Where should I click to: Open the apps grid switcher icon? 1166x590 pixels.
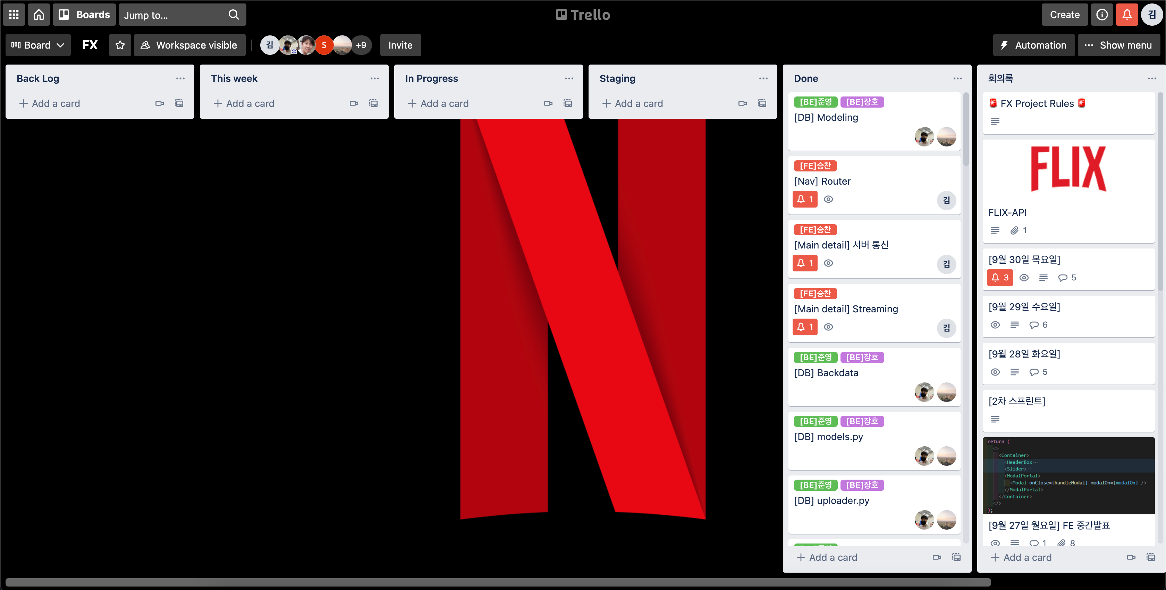click(14, 15)
